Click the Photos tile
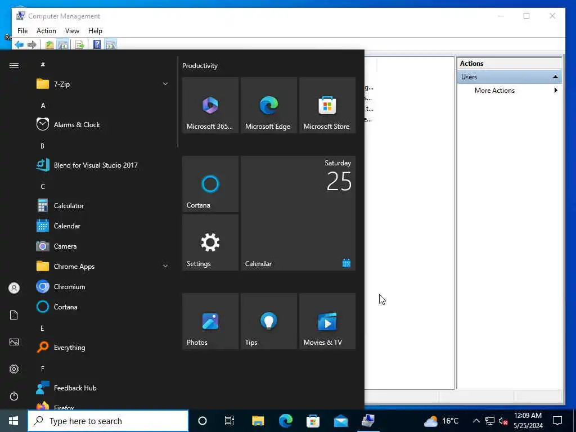Image resolution: width=576 pixels, height=432 pixels. [x=210, y=321]
